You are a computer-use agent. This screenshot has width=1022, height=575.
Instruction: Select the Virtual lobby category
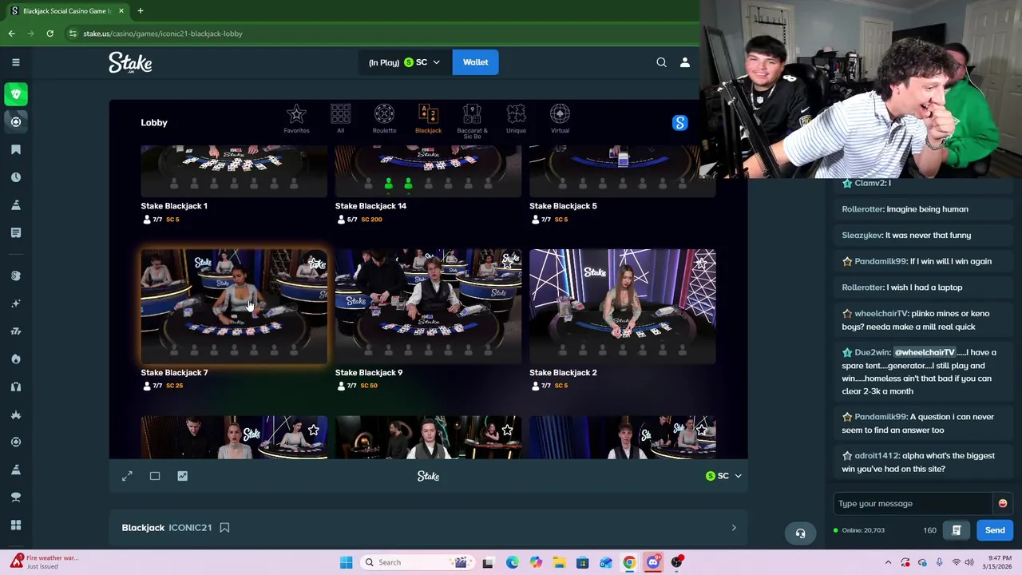coord(560,120)
